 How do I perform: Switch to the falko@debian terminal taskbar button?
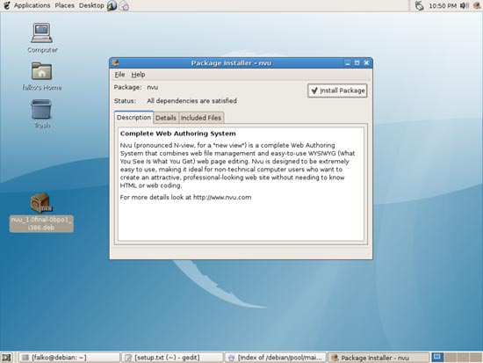tap(69, 358)
